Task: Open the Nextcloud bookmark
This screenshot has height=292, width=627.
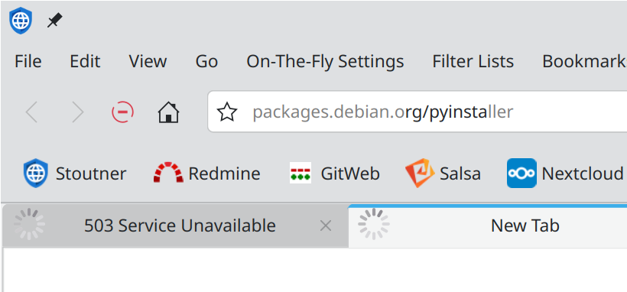Action: click(565, 174)
